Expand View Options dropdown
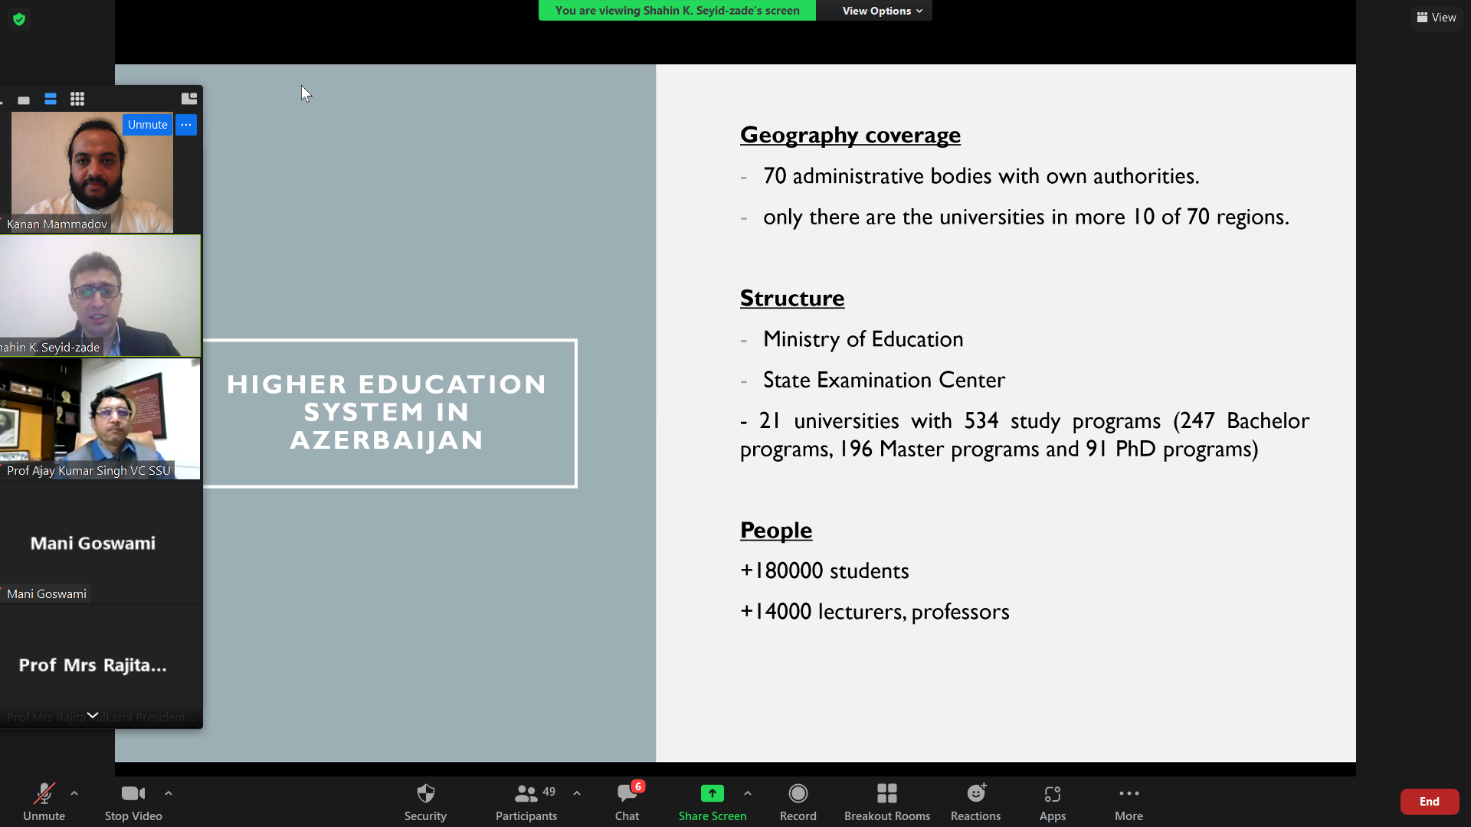The width and height of the screenshot is (1471, 827). coord(882,11)
